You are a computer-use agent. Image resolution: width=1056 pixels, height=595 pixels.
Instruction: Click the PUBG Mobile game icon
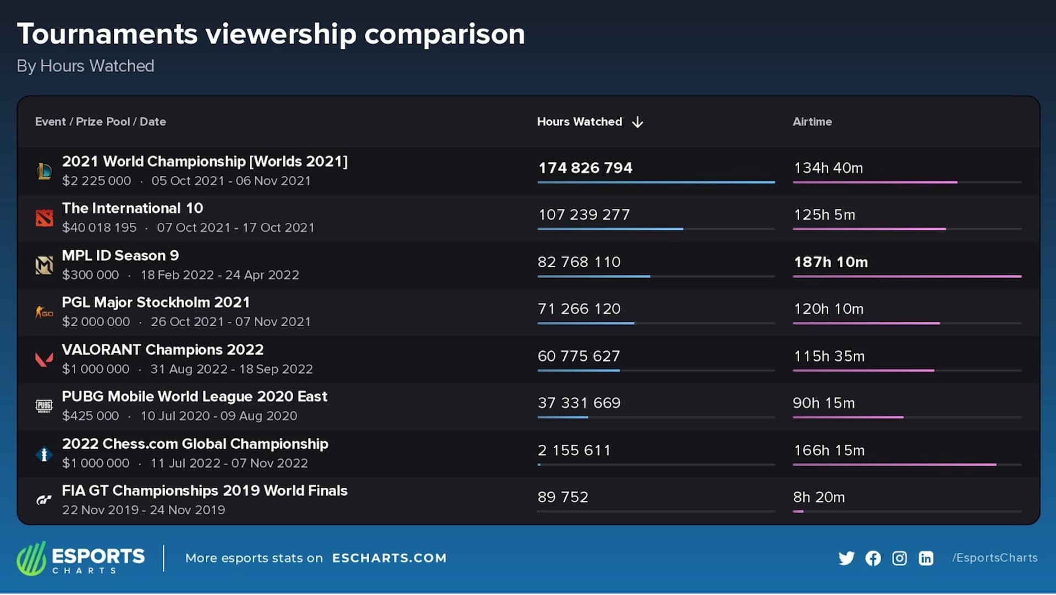click(44, 406)
